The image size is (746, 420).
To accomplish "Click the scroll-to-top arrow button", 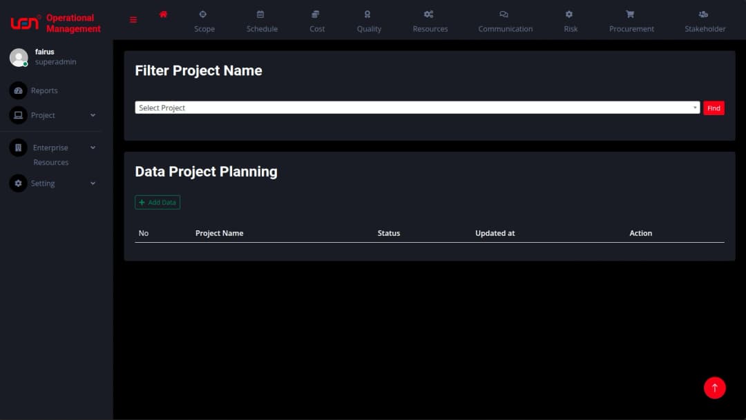I will (715, 388).
